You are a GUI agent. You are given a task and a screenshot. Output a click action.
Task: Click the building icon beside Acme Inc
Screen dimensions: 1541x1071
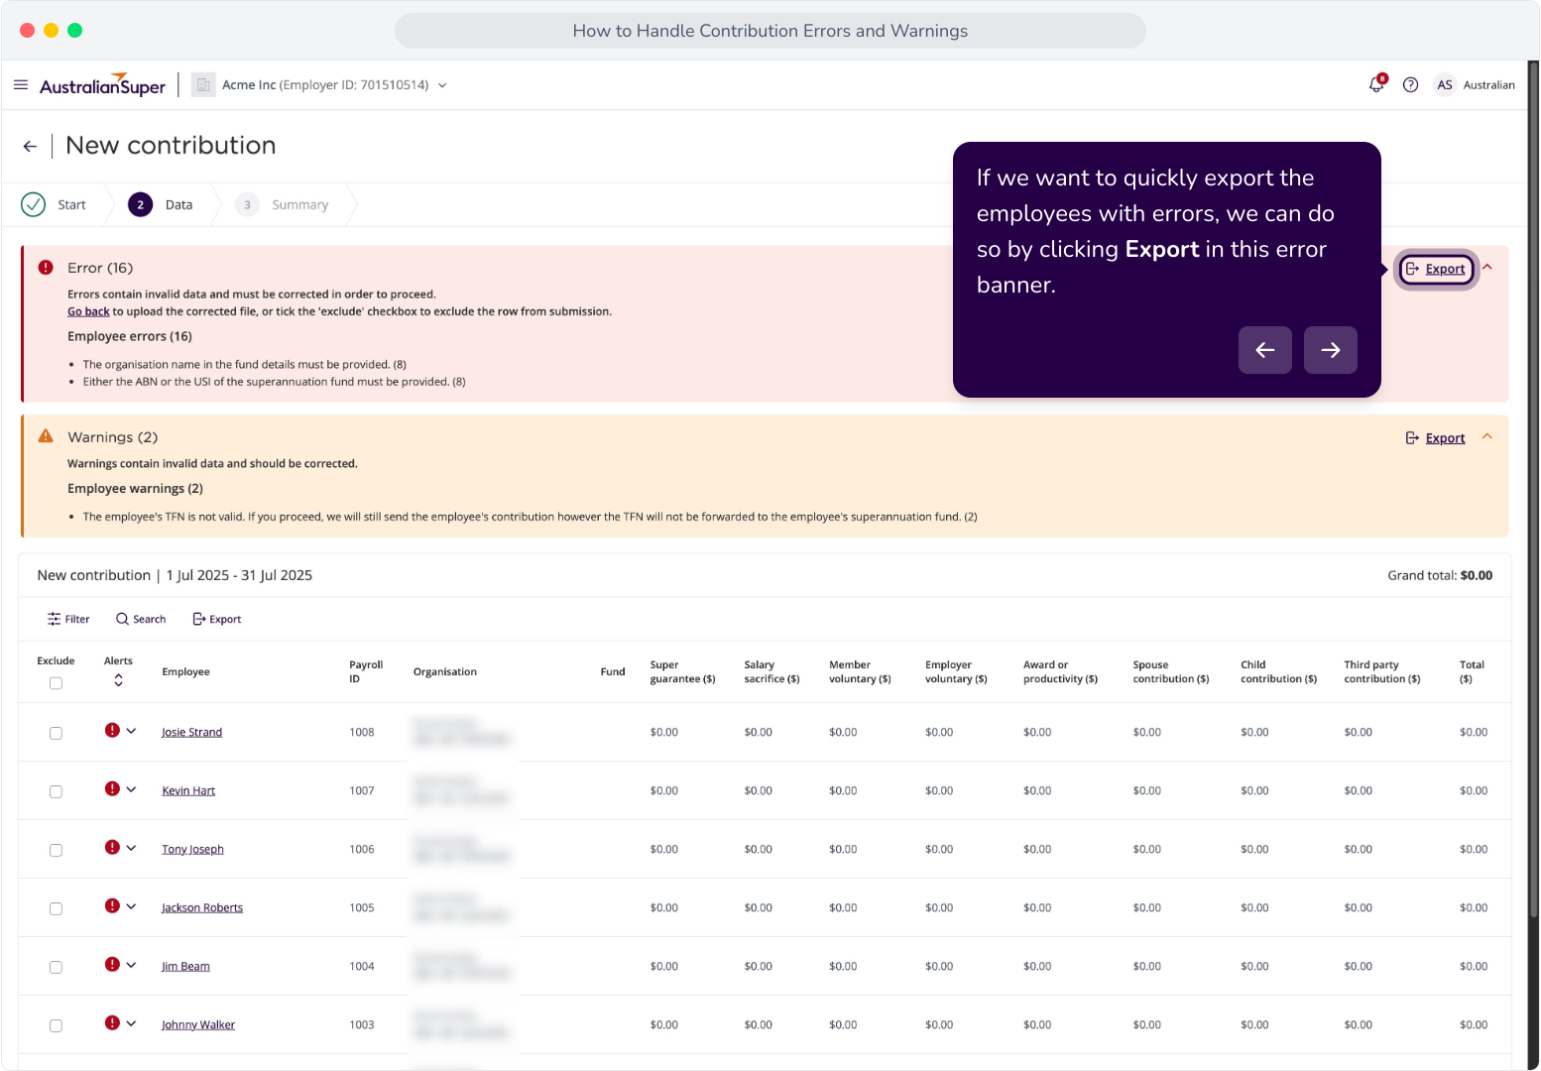pos(203,85)
